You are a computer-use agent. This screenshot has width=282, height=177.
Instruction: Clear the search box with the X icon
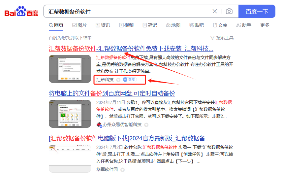click(215, 11)
